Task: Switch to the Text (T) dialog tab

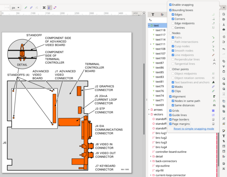Action: [x=153, y=15]
